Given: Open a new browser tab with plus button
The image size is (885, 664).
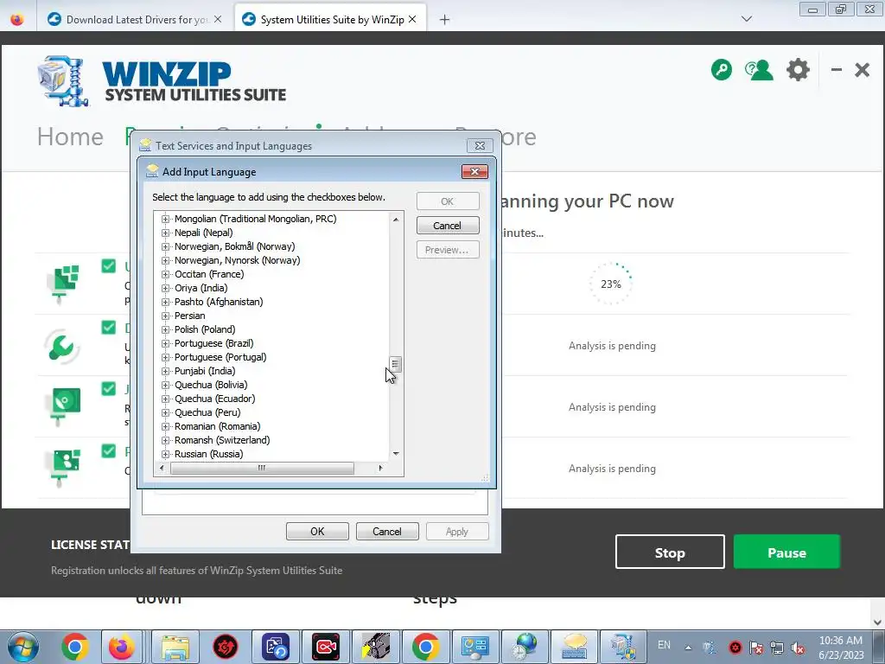Looking at the screenshot, I should pyautogui.click(x=445, y=20).
